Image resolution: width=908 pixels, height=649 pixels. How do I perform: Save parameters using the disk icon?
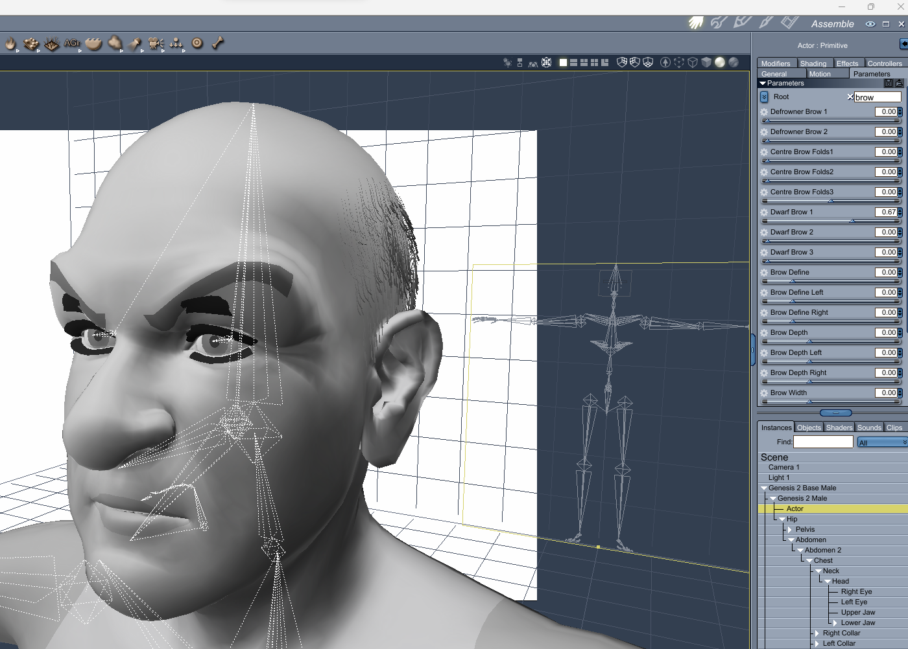pyautogui.click(x=889, y=83)
